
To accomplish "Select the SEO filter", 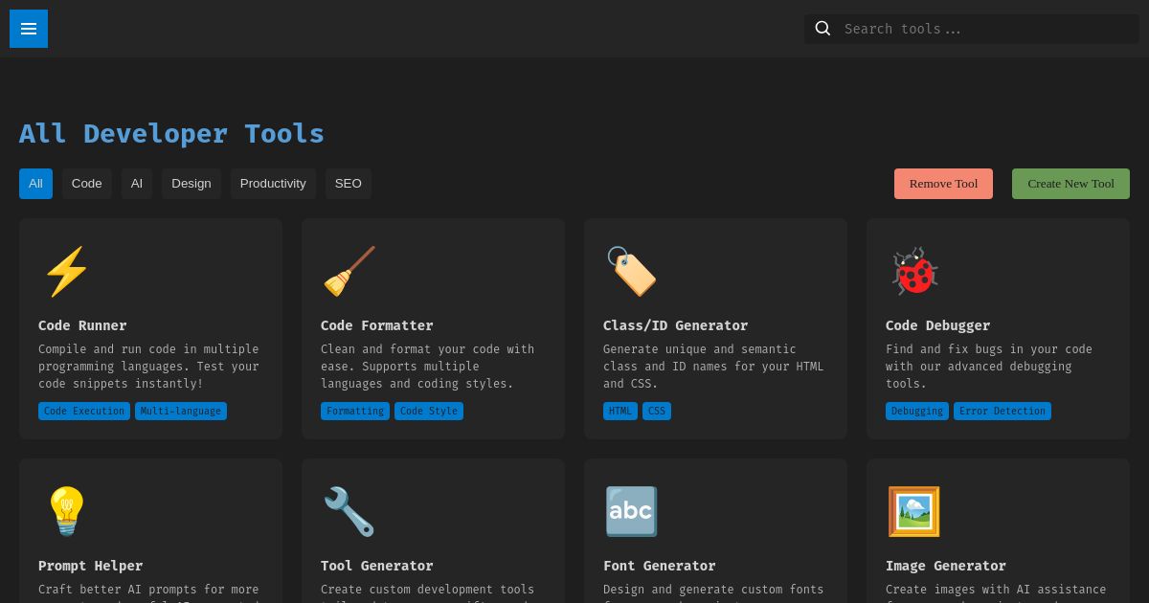I will (348, 183).
